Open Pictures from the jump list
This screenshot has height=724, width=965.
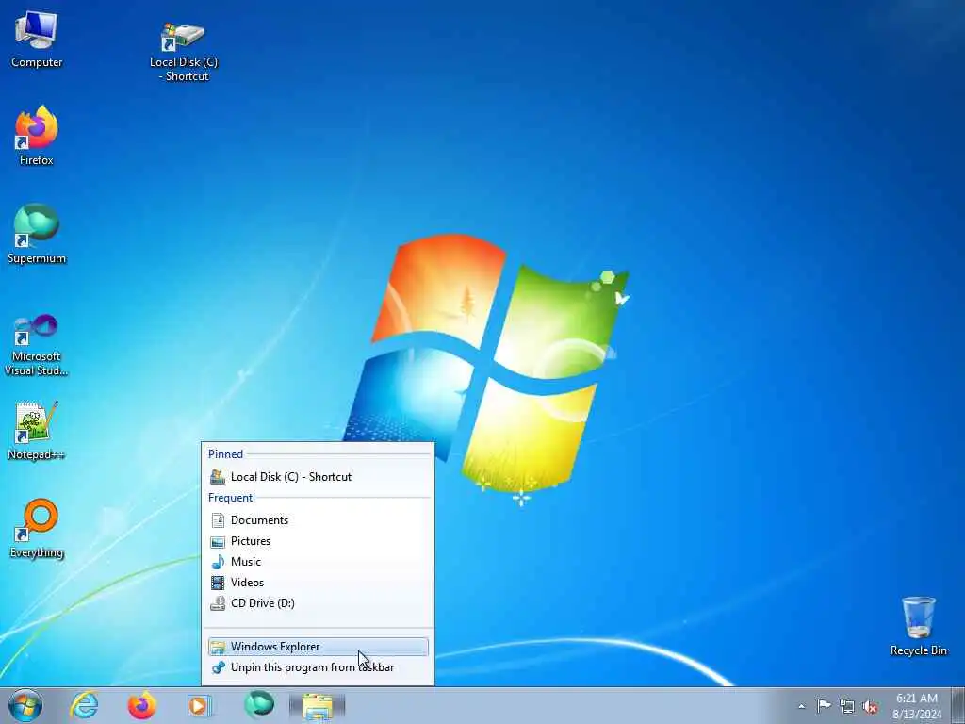click(x=319, y=541)
